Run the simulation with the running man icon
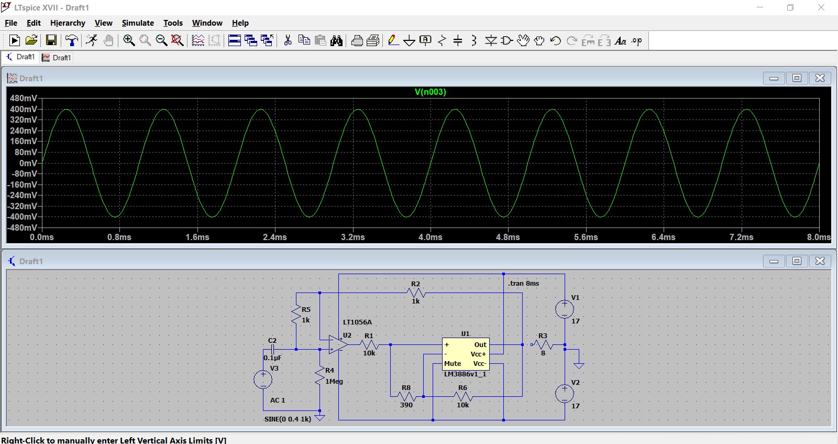The image size is (838, 444). [92, 40]
